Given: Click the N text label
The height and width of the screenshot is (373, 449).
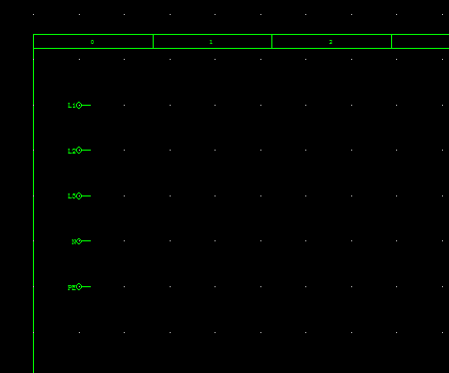Looking at the screenshot, I should point(74,241).
